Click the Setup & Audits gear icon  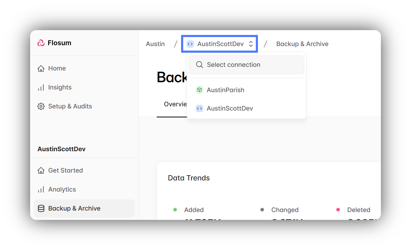coord(41,106)
